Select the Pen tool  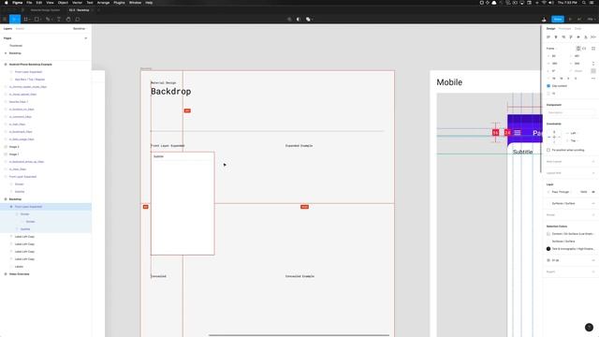[48, 19]
